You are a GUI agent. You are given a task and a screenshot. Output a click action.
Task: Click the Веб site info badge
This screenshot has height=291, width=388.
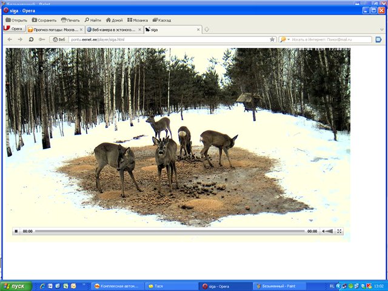point(59,39)
